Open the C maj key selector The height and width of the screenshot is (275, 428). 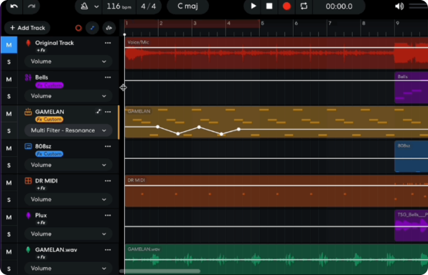pos(187,6)
